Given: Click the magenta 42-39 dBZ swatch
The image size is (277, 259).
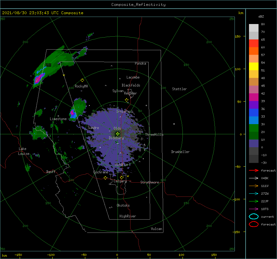Looking at the screenshot, I should point(254,97).
